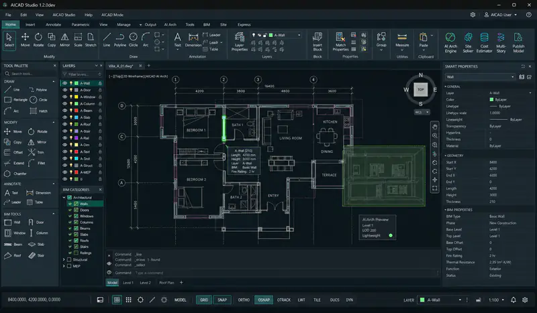This screenshot has height=313, width=537.
Task: Click the LWT status button
Action: (x=301, y=300)
